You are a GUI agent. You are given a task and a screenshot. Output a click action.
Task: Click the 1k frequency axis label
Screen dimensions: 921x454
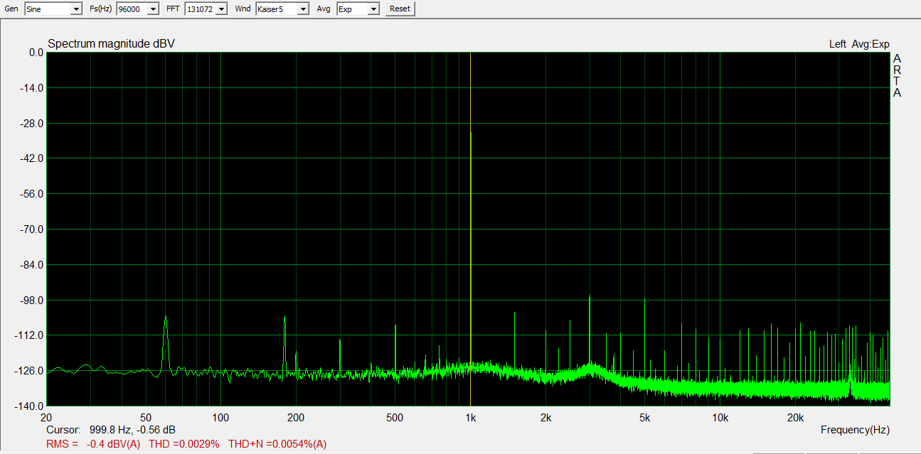click(x=470, y=417)
